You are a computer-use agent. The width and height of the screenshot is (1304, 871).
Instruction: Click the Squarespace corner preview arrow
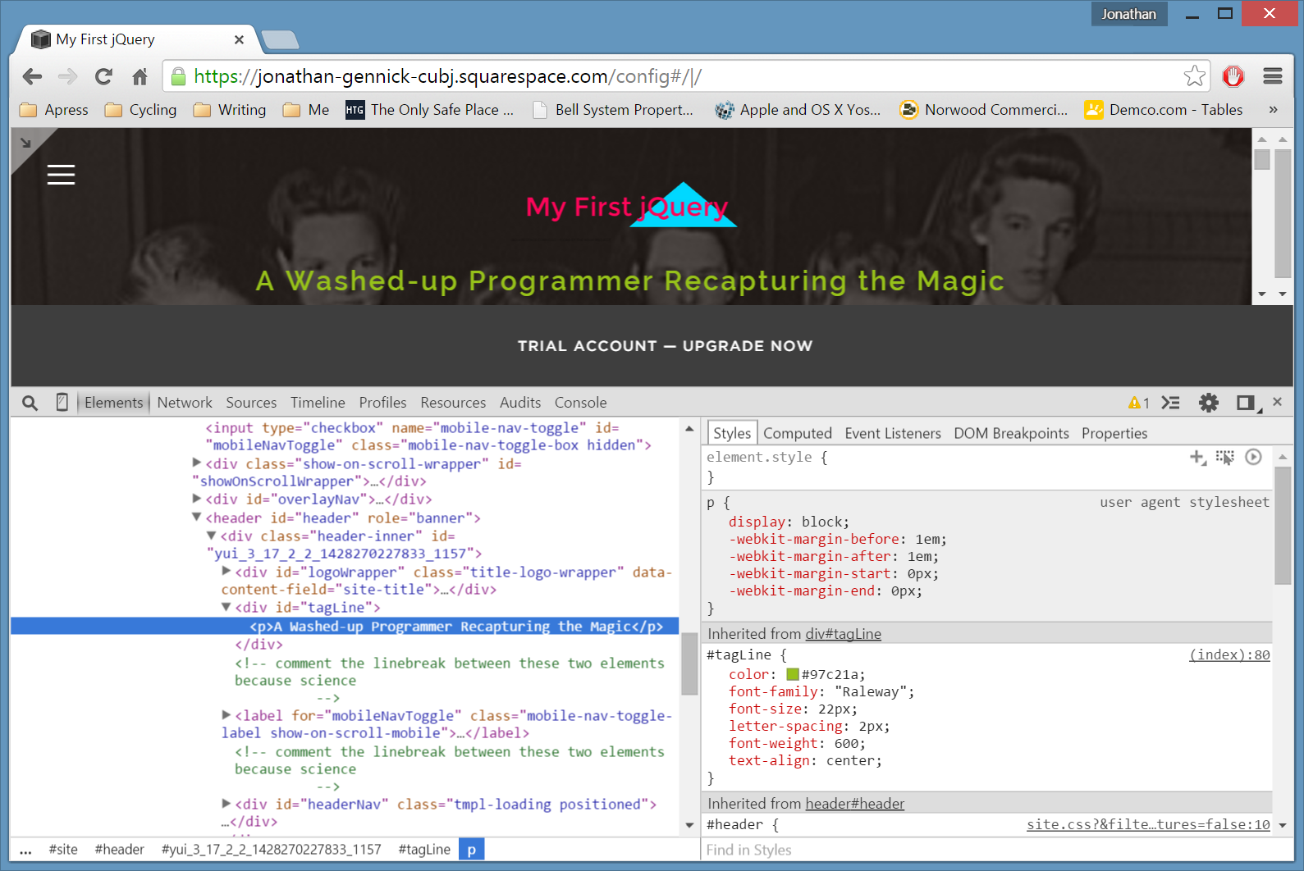[x=25, y=143]
